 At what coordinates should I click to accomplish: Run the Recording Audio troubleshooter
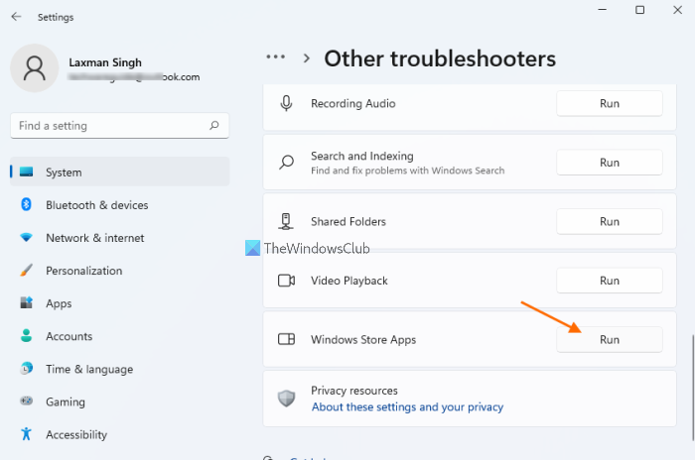coord(609,103)
